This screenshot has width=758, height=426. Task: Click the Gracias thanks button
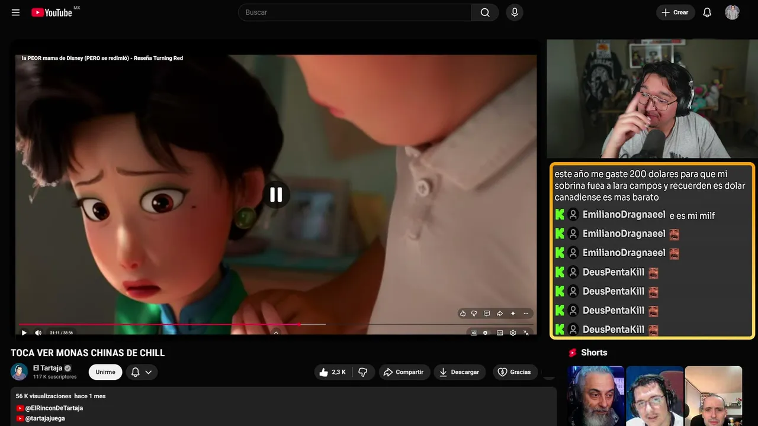pyautogui.click(x=515, y=372)
